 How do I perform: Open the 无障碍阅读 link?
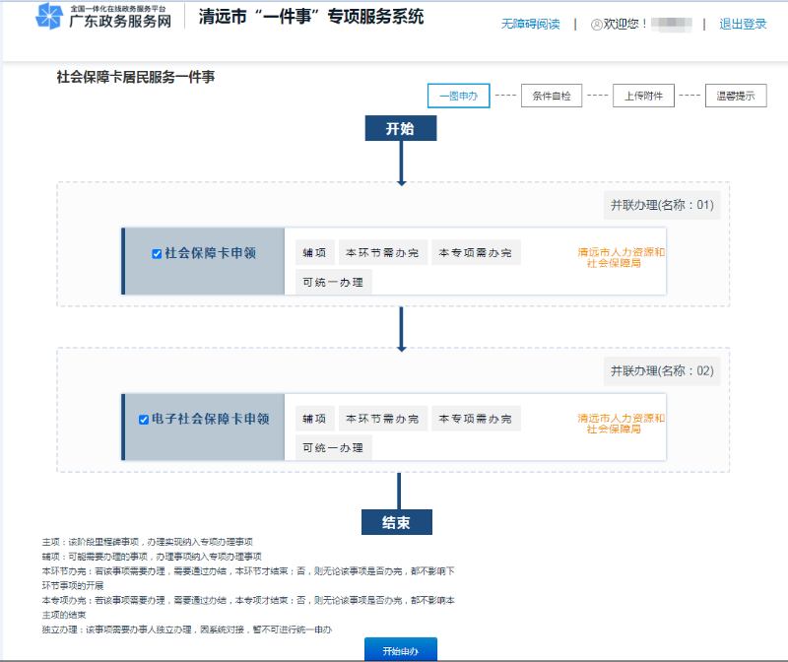530,25
